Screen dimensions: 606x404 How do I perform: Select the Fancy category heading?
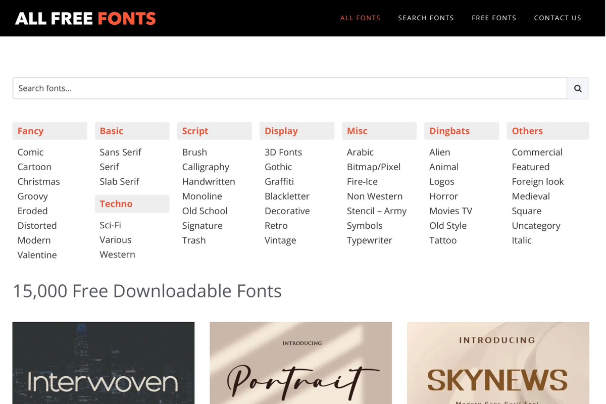(30, 131)
